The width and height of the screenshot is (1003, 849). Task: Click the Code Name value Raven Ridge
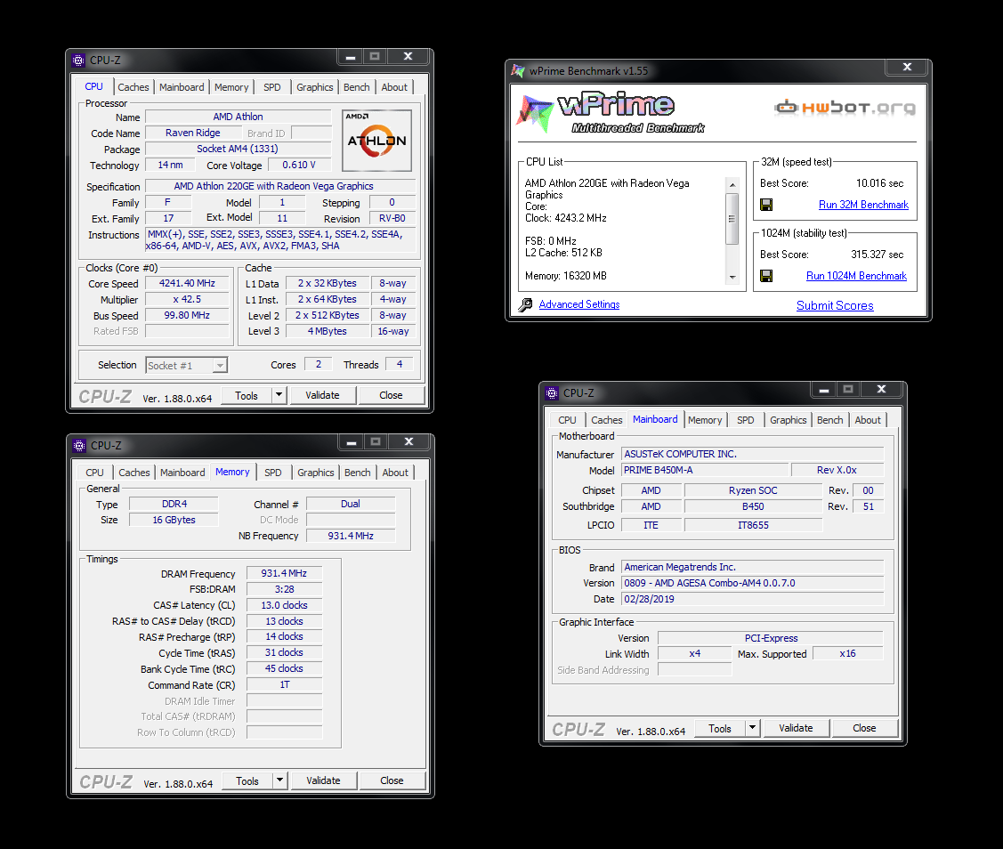pyautogui.click(x=193, y=133)
